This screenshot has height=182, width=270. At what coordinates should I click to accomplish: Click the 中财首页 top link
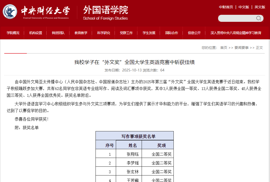[226, 7]
